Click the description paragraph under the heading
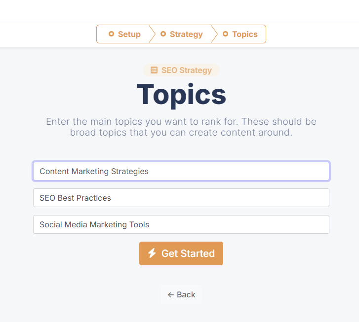This screenshot has width=359, height=322. tap(181, 127)
